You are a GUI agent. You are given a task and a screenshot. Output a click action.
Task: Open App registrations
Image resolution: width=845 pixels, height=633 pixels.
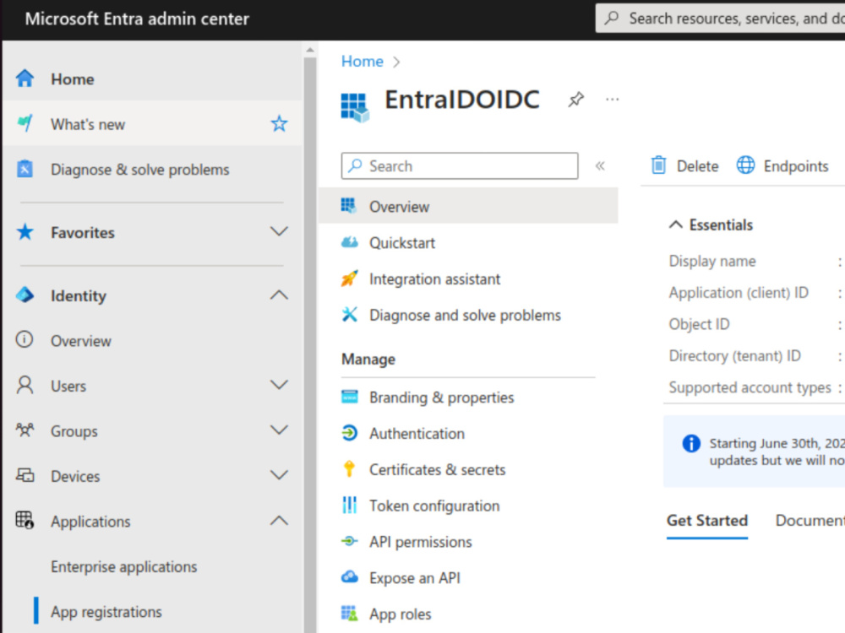pyautogui.click(x=106, y=612)
